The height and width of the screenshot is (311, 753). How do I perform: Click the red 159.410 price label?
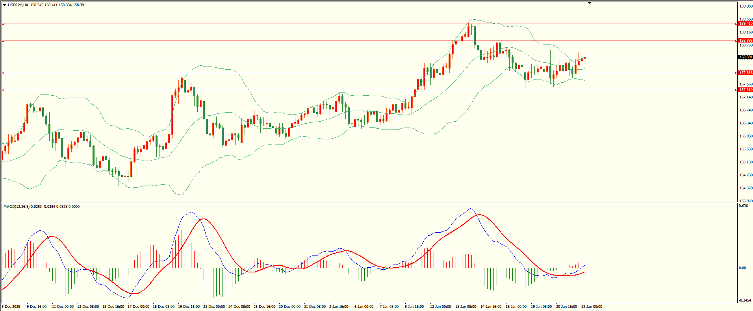(746, 24)
